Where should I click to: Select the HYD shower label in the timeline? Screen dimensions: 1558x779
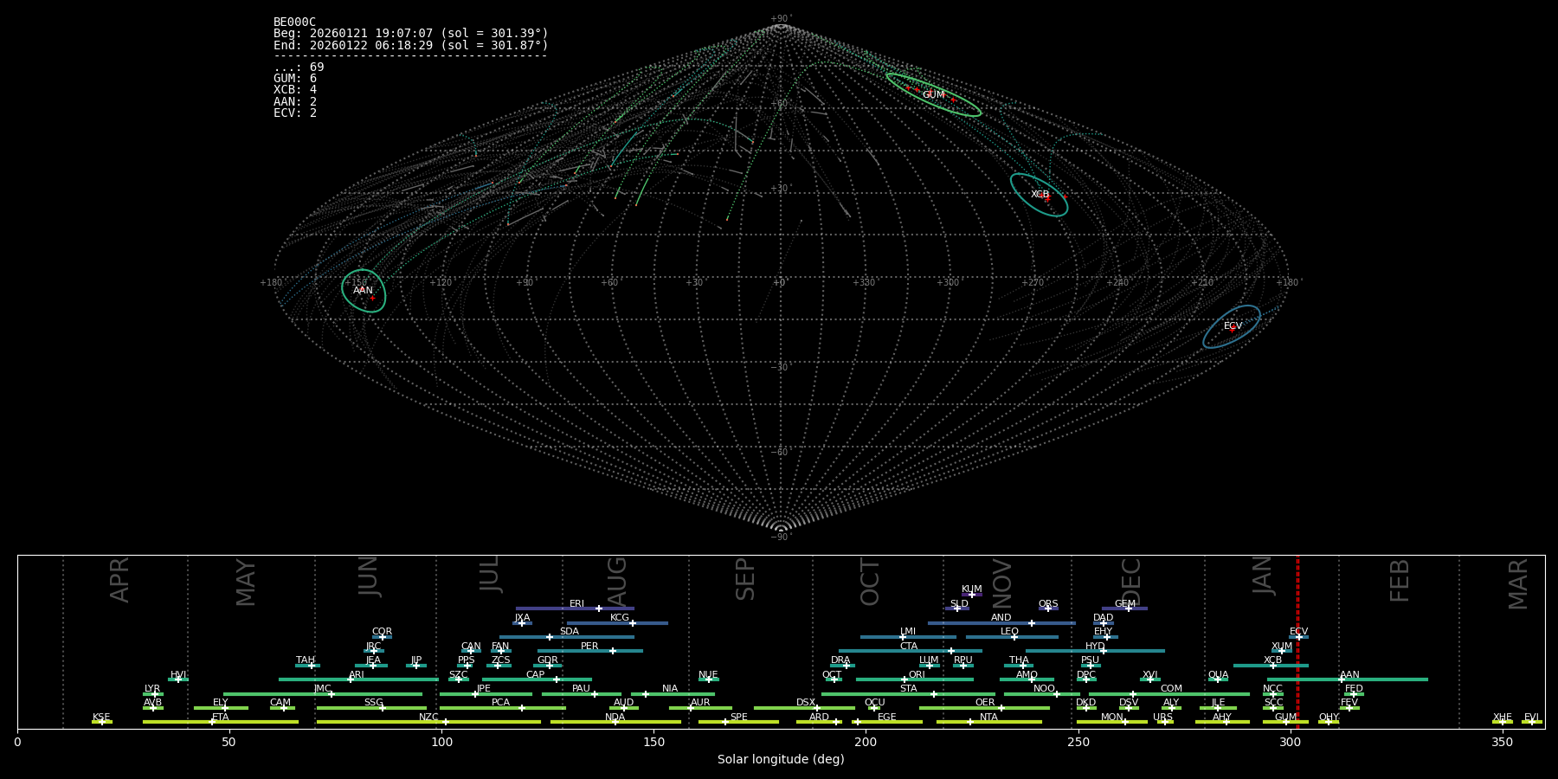1095,647
